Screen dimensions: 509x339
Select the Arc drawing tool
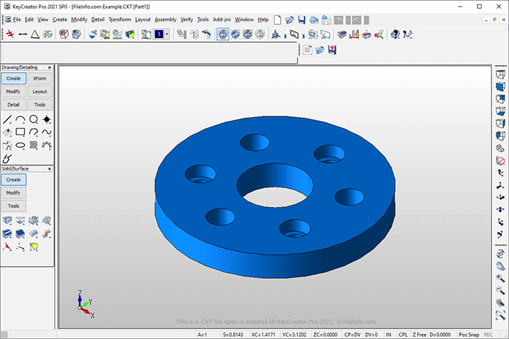click(20, 120)
